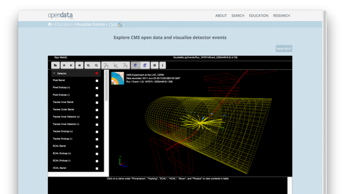Click 'Data recorded' timestamp text
The height and width of the screenshot is (194, 345).
pyautogui.click(x=153, y=78)
